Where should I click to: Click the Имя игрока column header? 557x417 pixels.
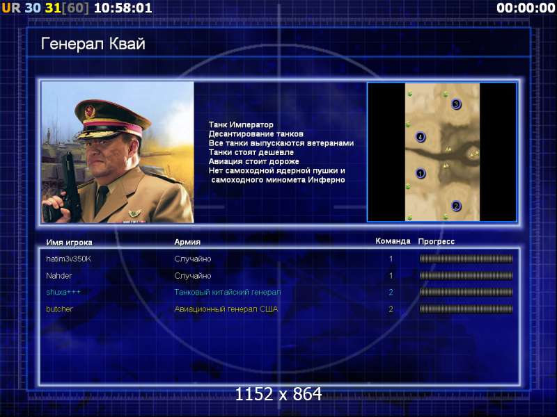tap(69, 243)
